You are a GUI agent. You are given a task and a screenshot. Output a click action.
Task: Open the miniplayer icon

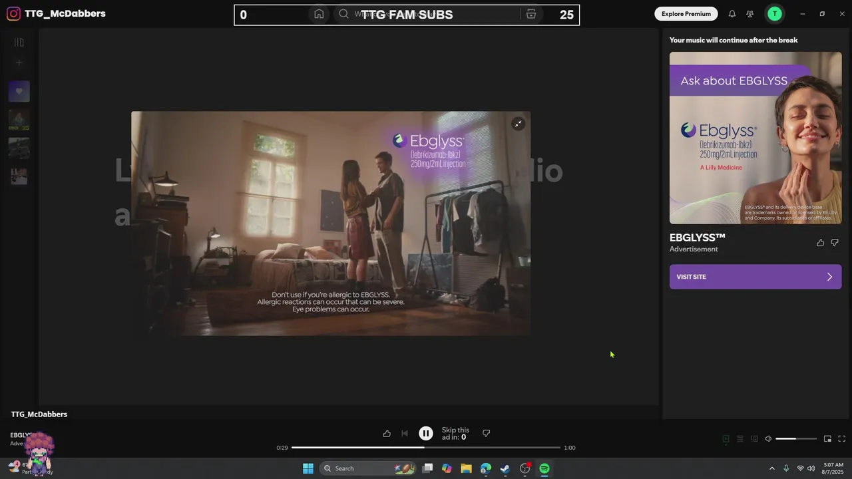[827, 439]
